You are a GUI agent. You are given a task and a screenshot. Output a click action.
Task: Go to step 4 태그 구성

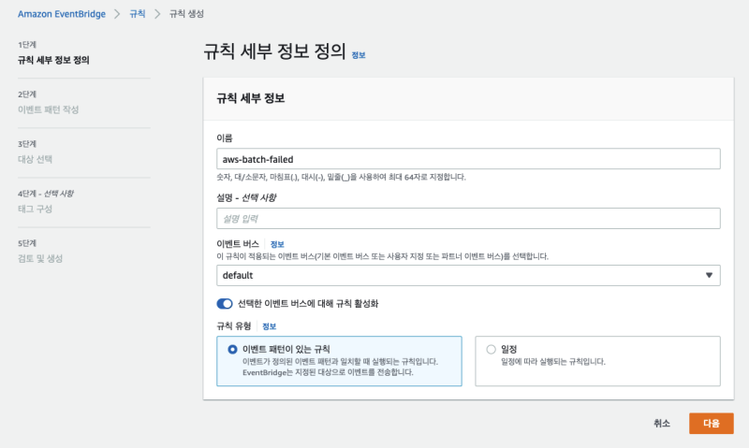pos(36,209)
